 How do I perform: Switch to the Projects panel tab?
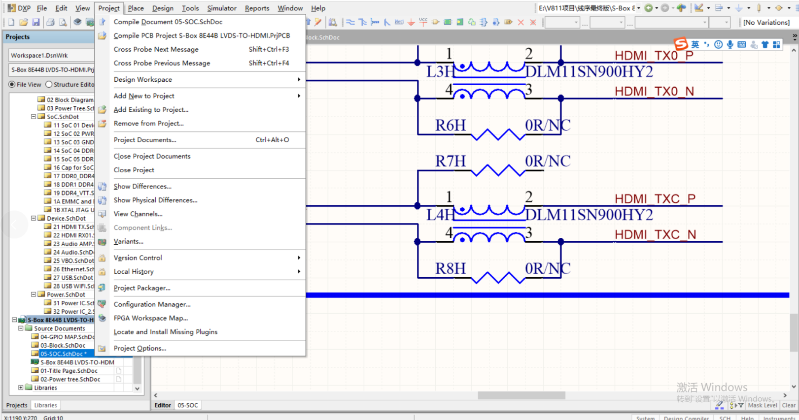tap(17, 405)
